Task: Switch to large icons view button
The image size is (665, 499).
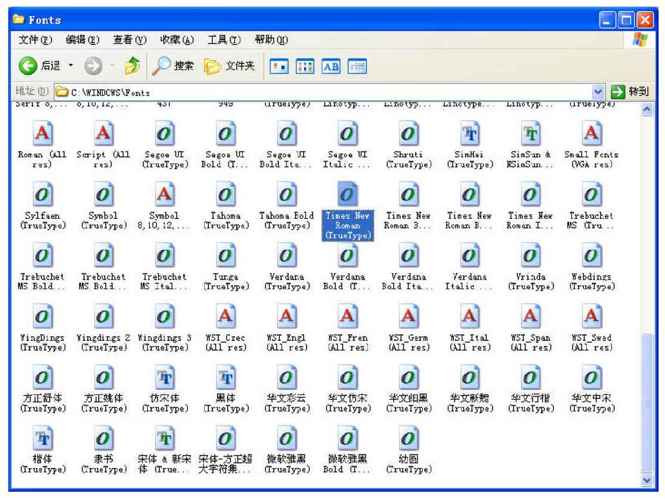Action: coord(279,66)
